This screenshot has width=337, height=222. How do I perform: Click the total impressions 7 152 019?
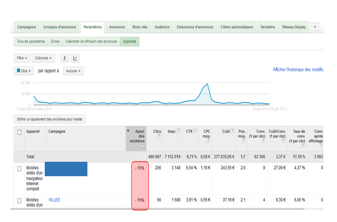[x=173, y=157]
